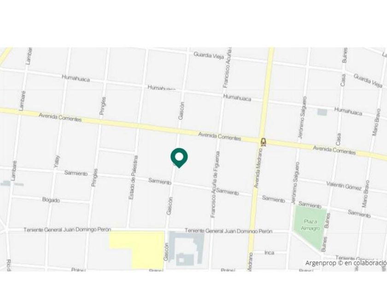Click the Plaza Almagro green park area
The image size is (387, 290).
coord(310,226)
